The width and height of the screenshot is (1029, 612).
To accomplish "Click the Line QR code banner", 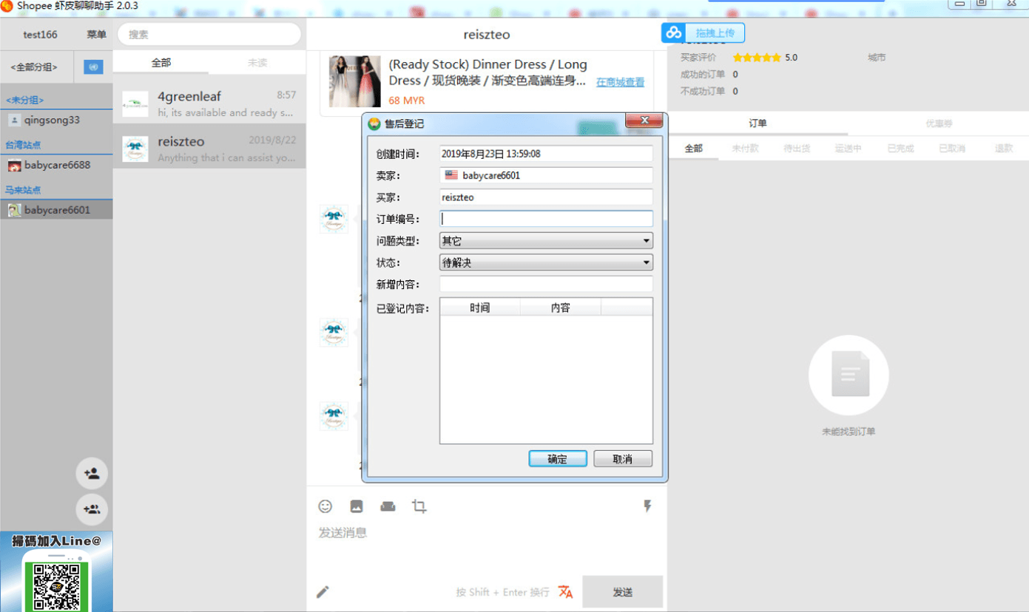I will pos(56,571).
